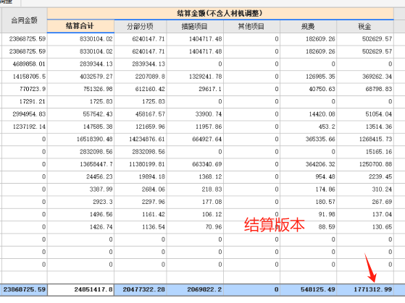Select total cell 2069822.2
Image resolution: width=405 pixels, height=303 pixels.
(195, 289)
